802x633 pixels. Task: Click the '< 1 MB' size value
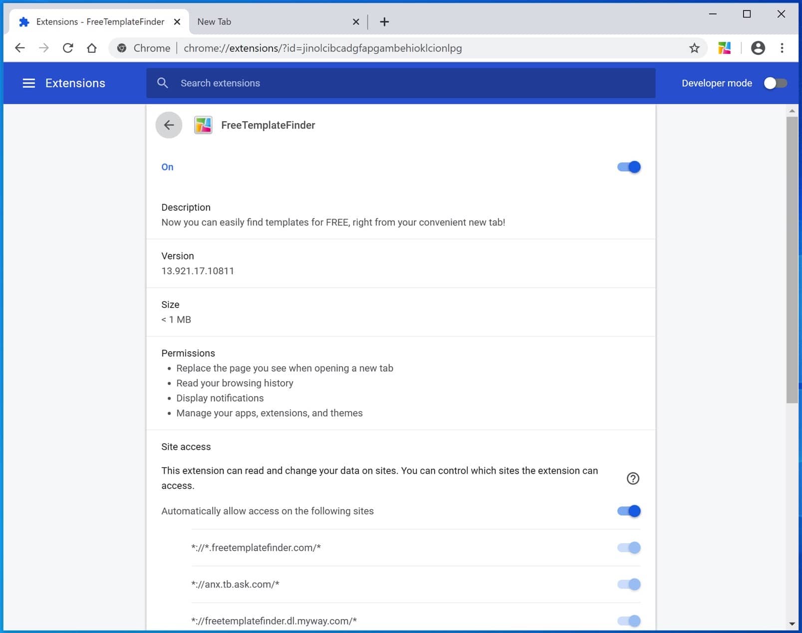click(x=176, y=320)
